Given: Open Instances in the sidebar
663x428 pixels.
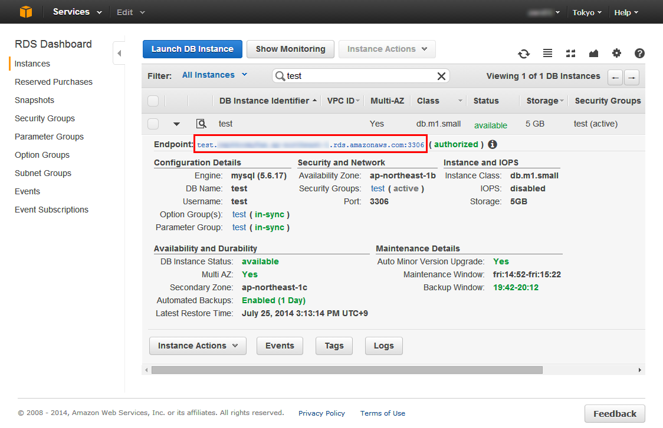Looking at the screenshot, I should (32, 64).
